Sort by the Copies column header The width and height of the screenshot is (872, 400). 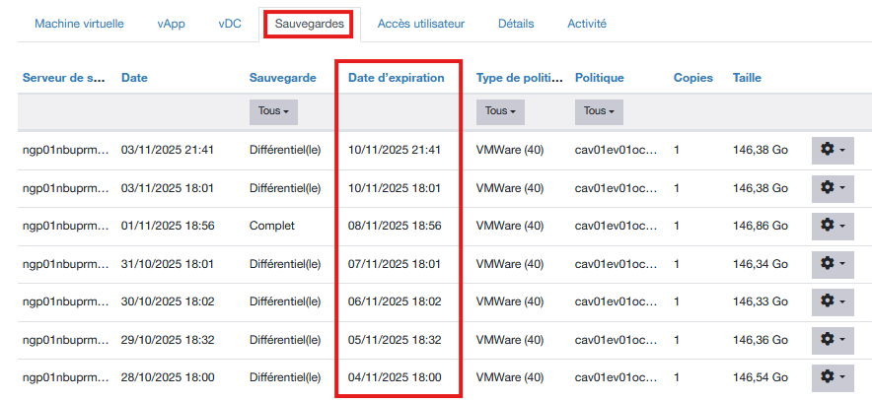(692, 78)
